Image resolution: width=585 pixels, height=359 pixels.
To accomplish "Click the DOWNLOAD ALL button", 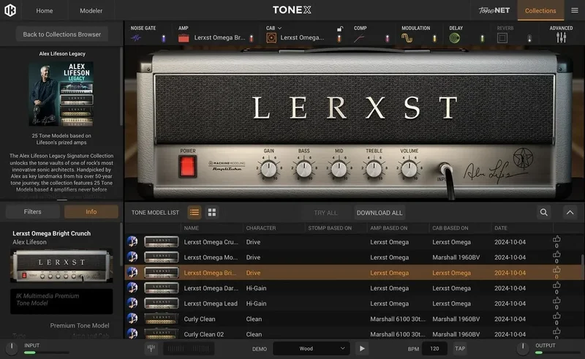I will pos(380,213).
